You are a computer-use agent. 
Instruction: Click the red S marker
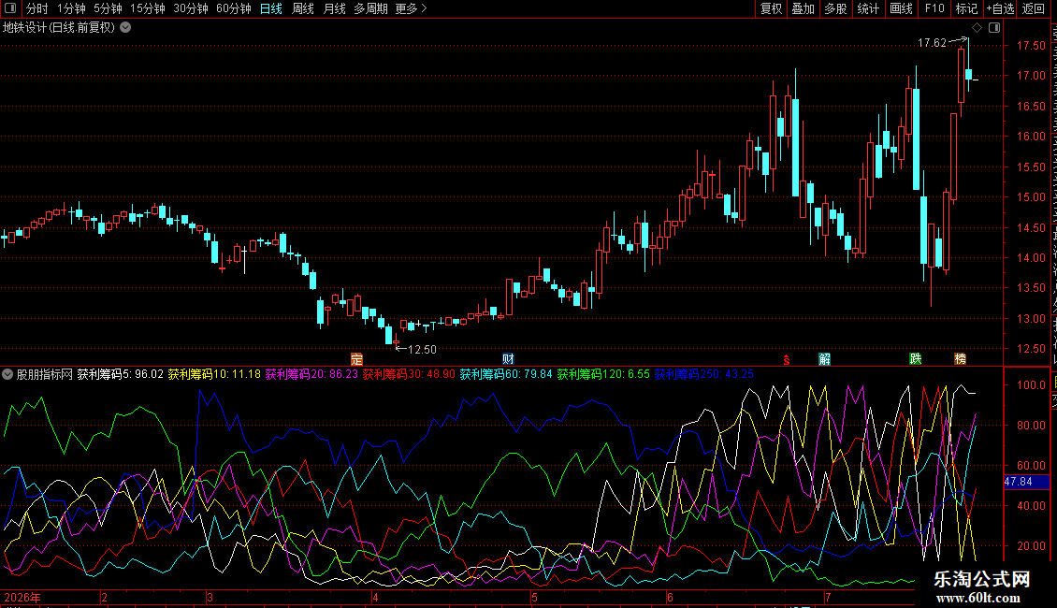pyautogui.click(x=786, y=360)
